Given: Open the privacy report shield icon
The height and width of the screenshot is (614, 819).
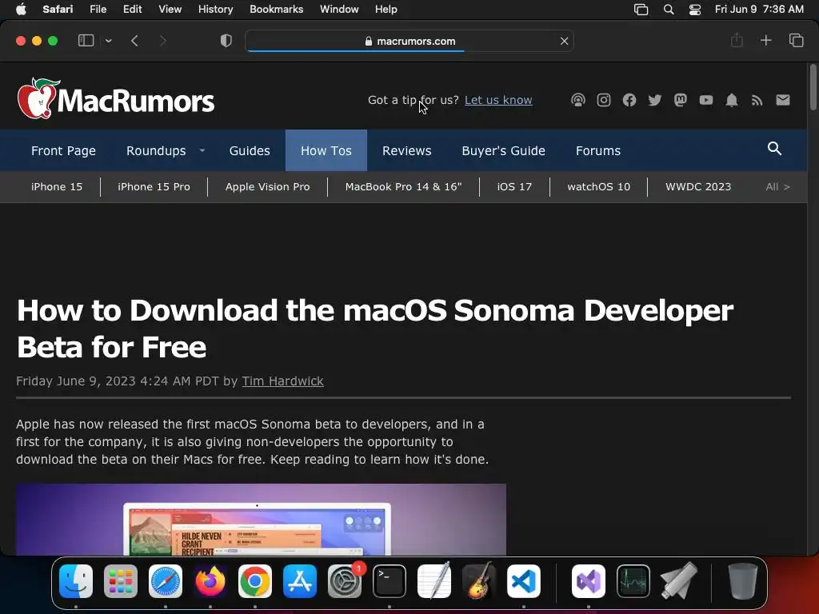Looking at the screenshot, I should (226, 41).
